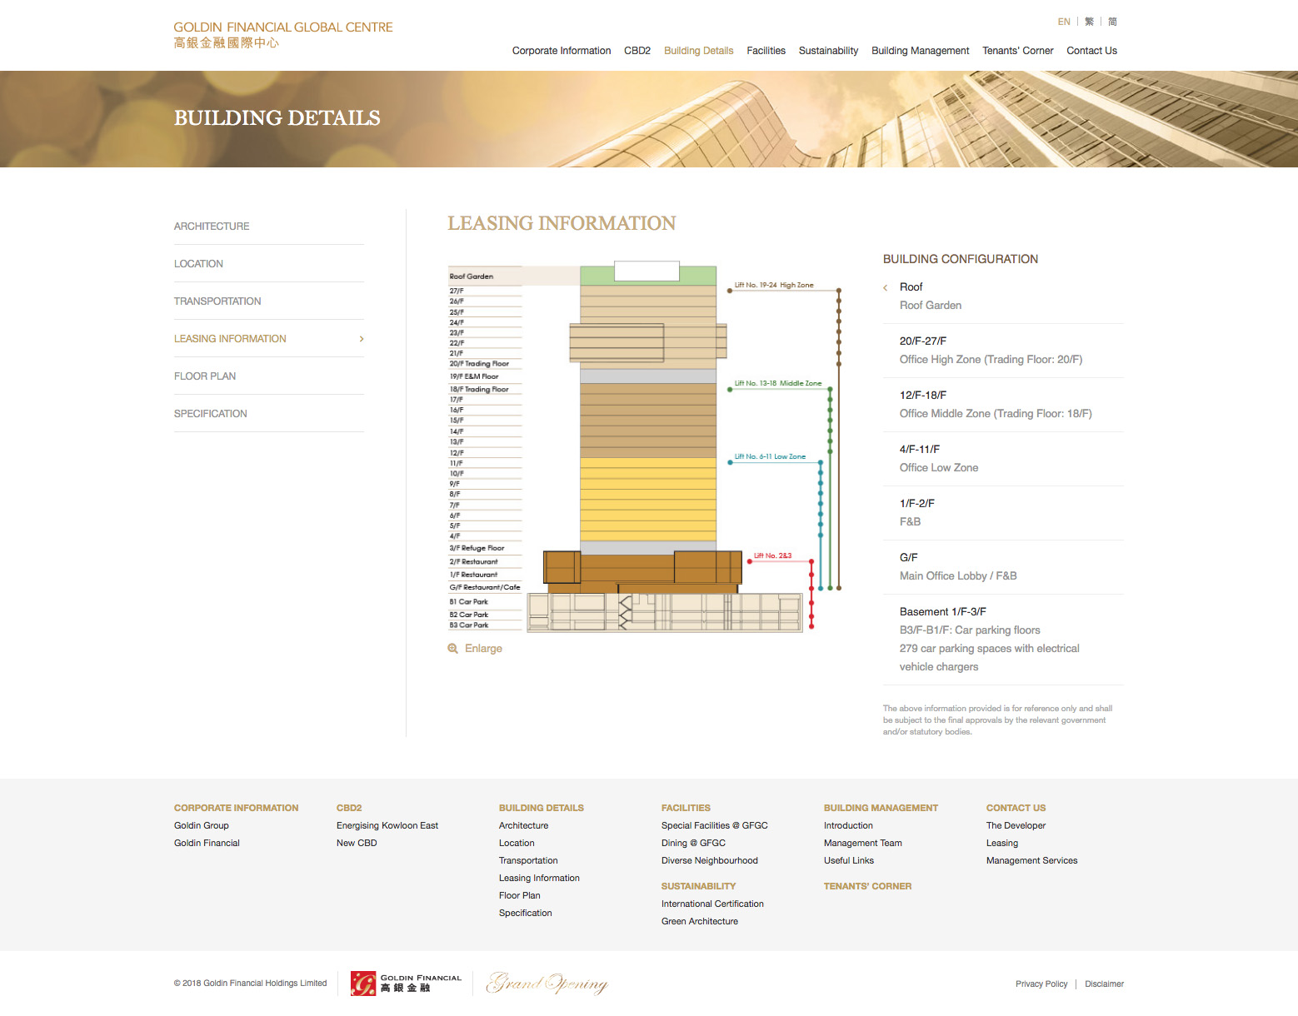
Task: Select Building Details in top navigation
Action: pyautogui.click(x=699, y=51)
